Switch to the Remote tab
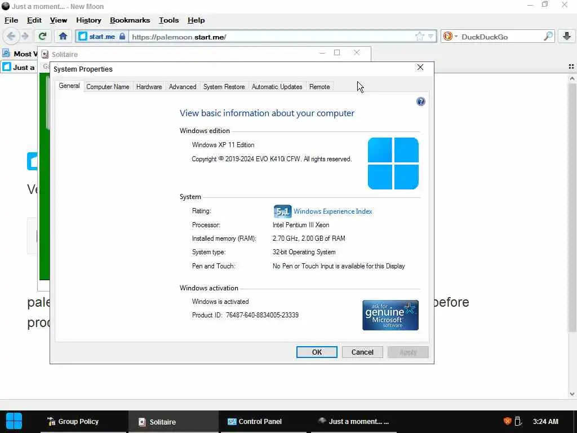Viewport: 577px width, 433px height. coord(319,87)
